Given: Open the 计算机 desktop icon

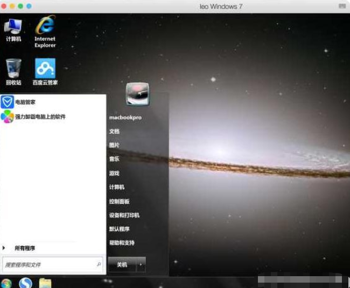Looking at the screenshot, I should coord(13,30).
